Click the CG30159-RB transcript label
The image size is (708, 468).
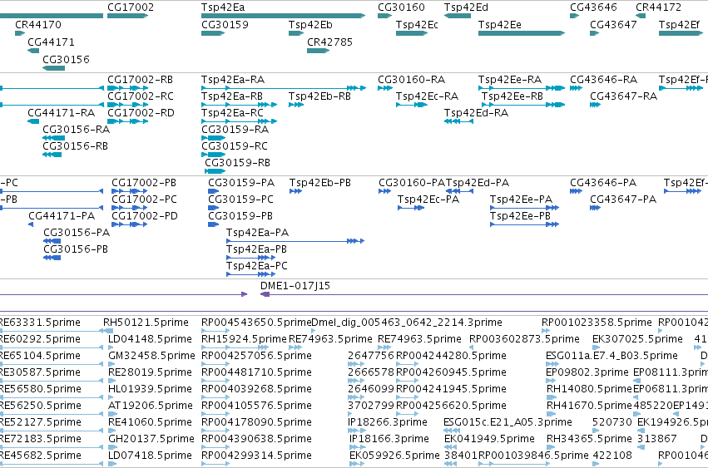click(237, 162)
